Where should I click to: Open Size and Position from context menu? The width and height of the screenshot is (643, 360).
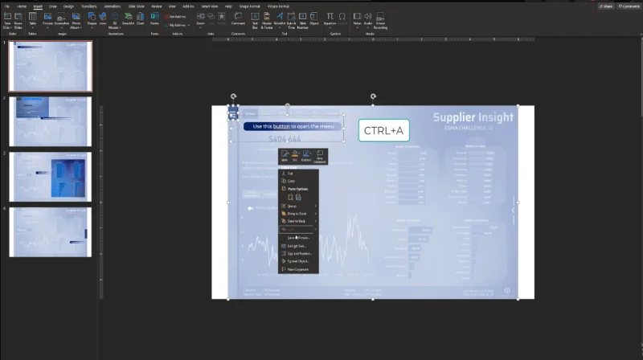click(x=298, y=254)
